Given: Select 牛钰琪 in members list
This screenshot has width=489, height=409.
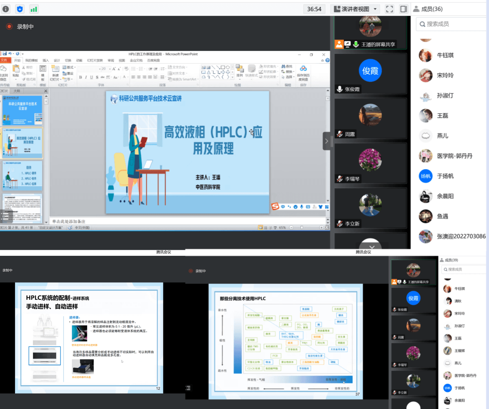Looking at the screenshot, I should pyautogui.click(x=445, y=55).
